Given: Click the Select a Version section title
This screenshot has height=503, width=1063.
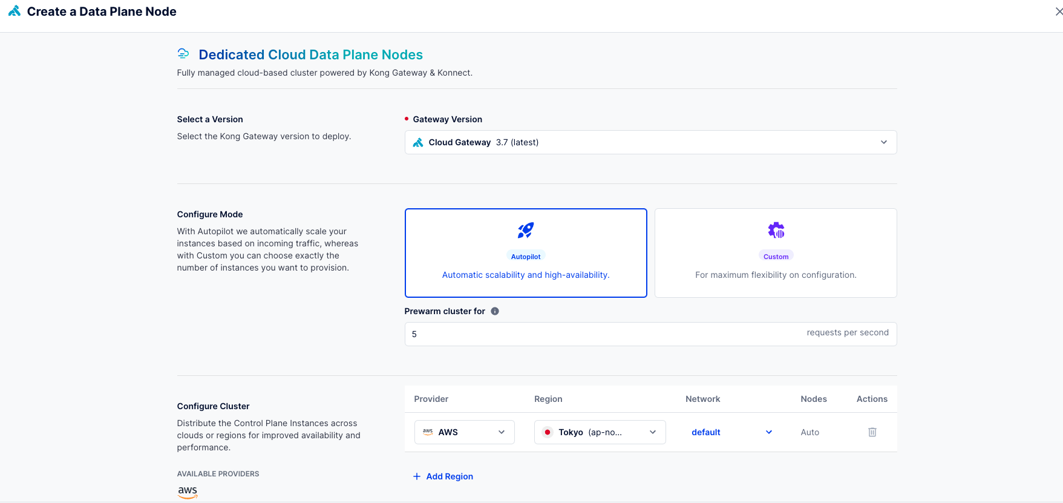Looking at the screenshot, I should pyautogui.click(x=210, y=119).
